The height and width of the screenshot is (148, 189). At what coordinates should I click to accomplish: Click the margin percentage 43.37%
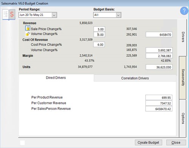click(x=89, y=61)
